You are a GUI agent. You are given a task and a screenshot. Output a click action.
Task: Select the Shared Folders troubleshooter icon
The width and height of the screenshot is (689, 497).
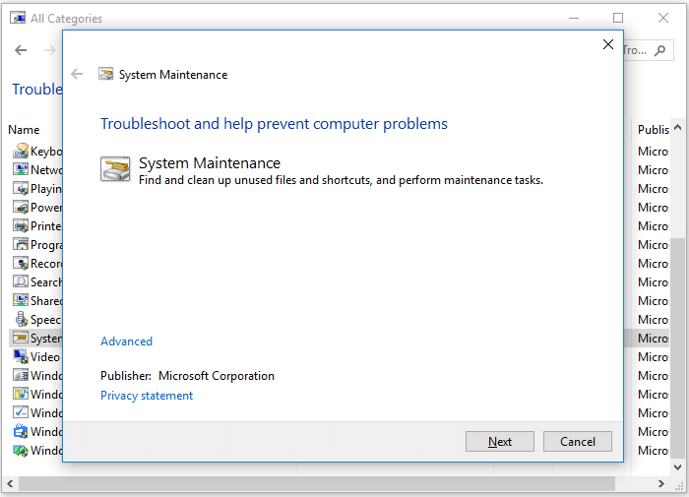(21, 301)
